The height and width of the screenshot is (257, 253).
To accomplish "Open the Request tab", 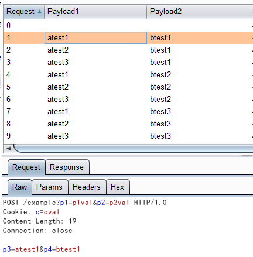I will [x=26, y=167].
